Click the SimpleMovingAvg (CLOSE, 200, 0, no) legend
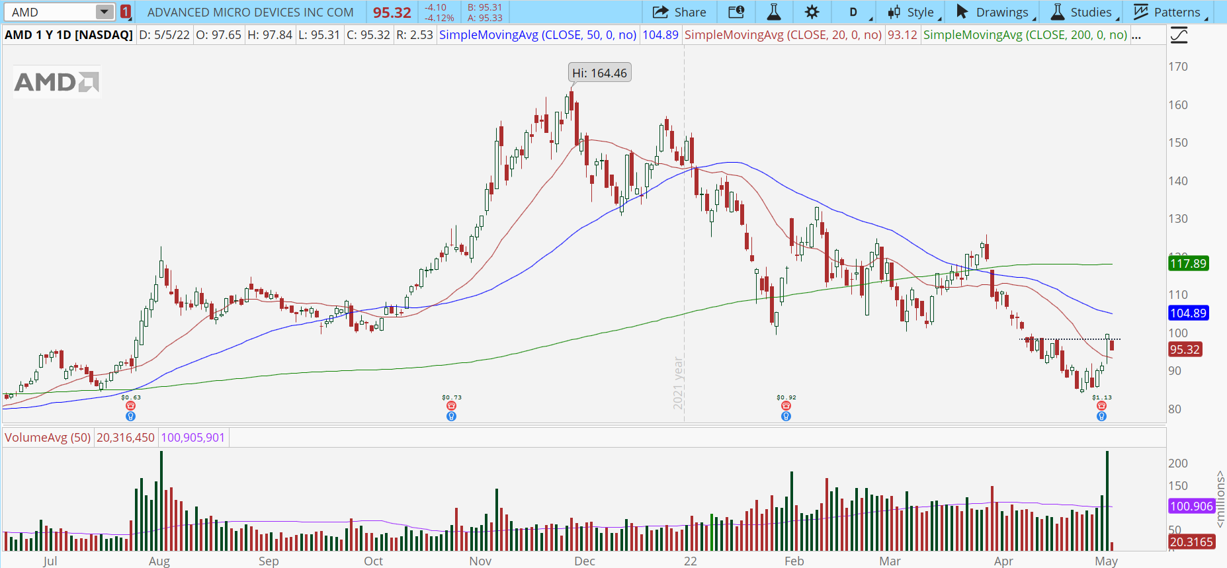Image resolution: width=1227 pixels, height=568 pixels. [1025, 35]
